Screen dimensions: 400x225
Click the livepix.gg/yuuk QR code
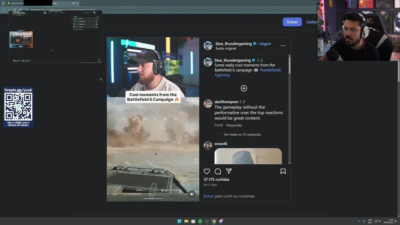point(18,107)
